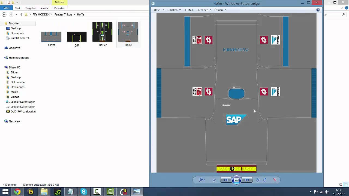This screenshot has height=196, width=349.
Task: Select the Hpfre image thumbnail
Action: [x=128, y=34]
